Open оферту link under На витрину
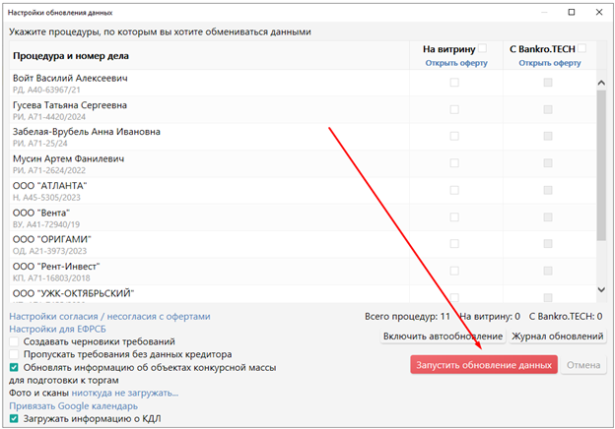615x429 pixels. click(x=456, y=63)
